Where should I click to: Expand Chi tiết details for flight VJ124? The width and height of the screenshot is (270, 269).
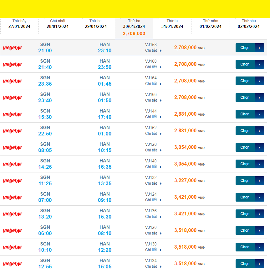tap(153, 200)
